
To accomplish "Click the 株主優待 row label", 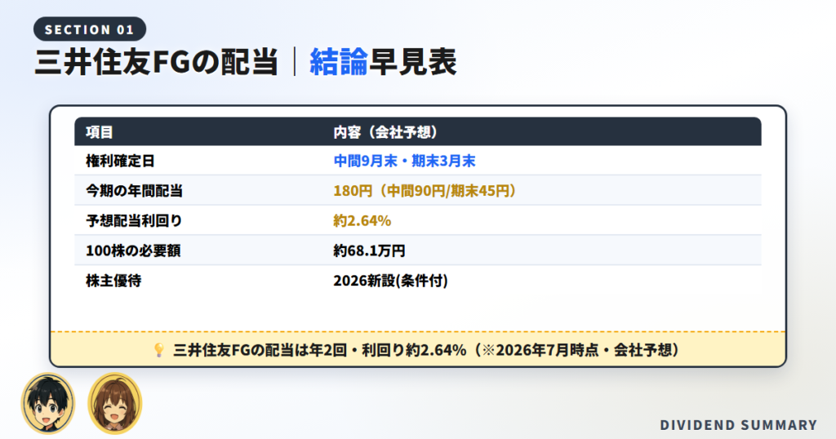I will [x=113, y=281].
